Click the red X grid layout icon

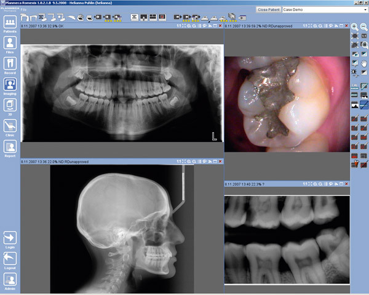click(162, 17)
